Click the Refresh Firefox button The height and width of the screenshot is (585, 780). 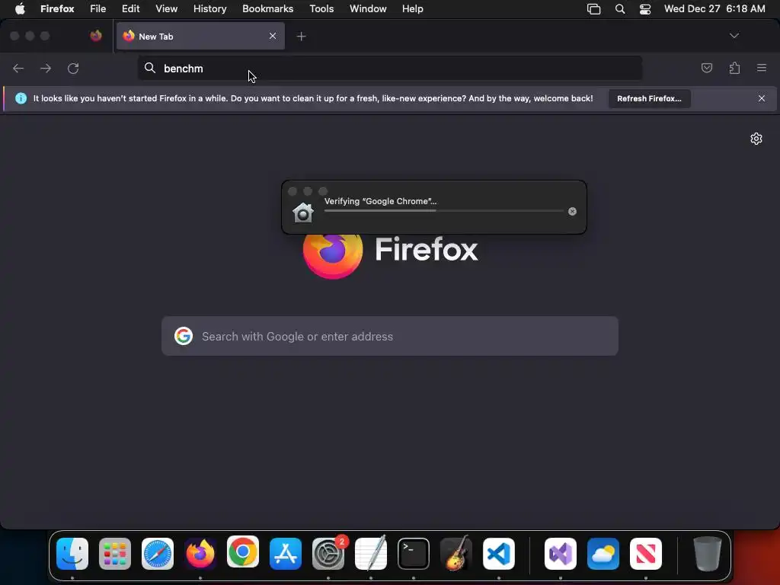click(649, 98)
